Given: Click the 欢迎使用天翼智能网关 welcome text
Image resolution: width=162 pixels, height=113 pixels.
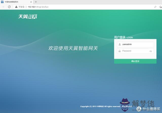Looking at the screenshot, I should tap(73, 48).
